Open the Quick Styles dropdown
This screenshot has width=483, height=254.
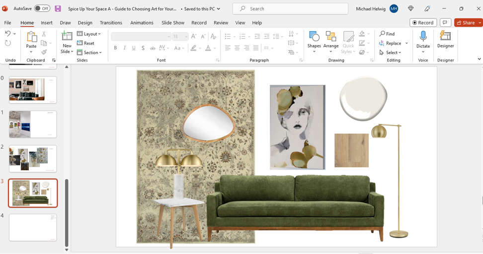pyautogui.click(x=348, y=42)
